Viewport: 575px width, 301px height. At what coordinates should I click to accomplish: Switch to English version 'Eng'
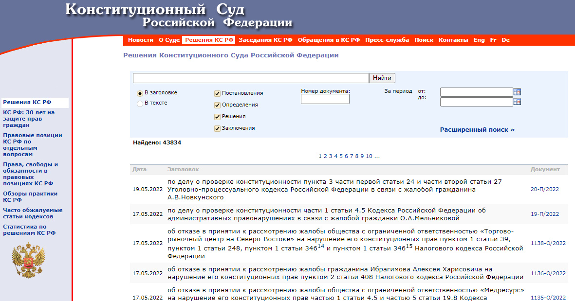(479, 40)
